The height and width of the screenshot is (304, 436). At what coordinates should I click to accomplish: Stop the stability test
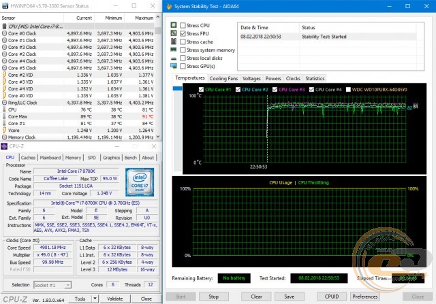[213, 297]
